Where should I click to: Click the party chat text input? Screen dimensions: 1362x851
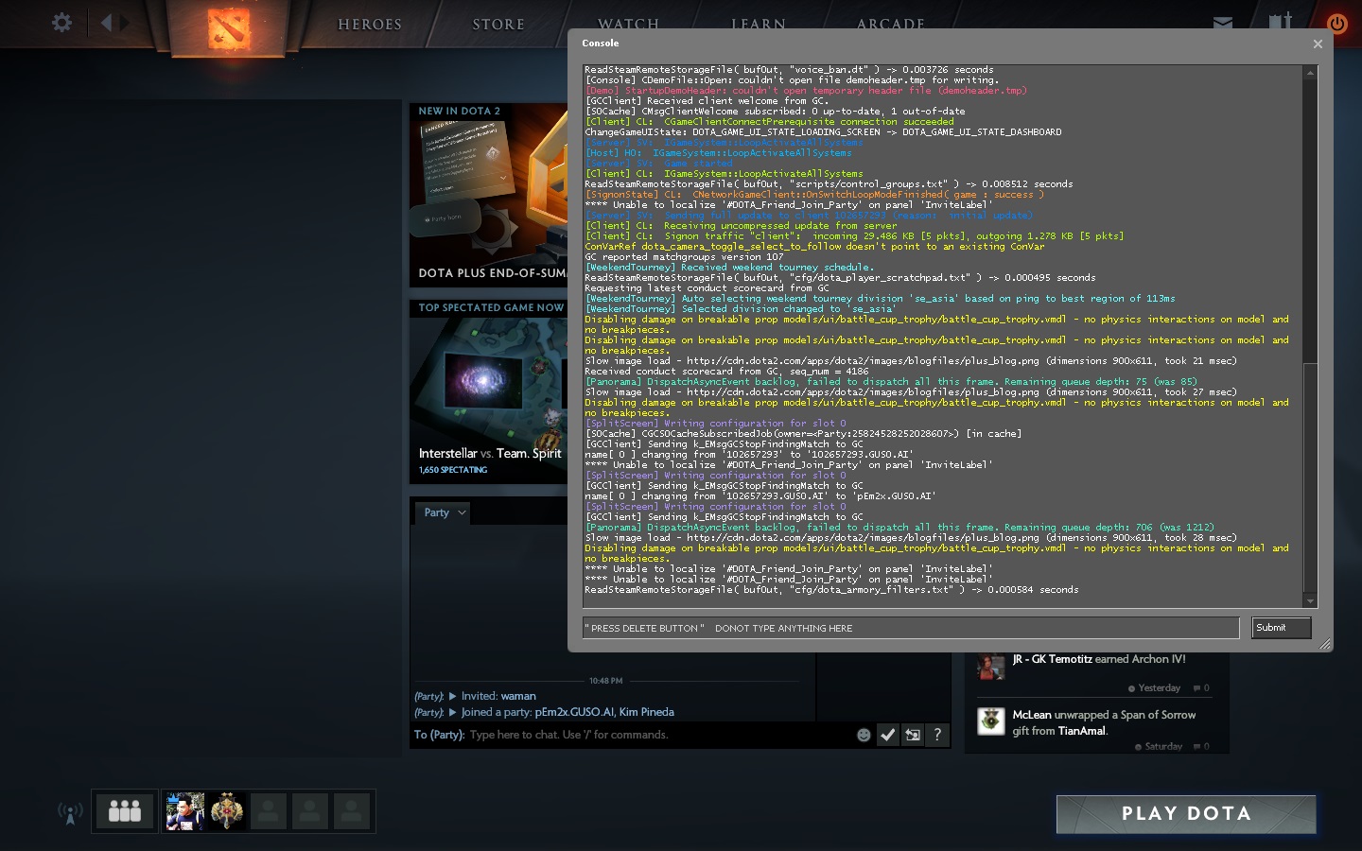coord(659,735)
